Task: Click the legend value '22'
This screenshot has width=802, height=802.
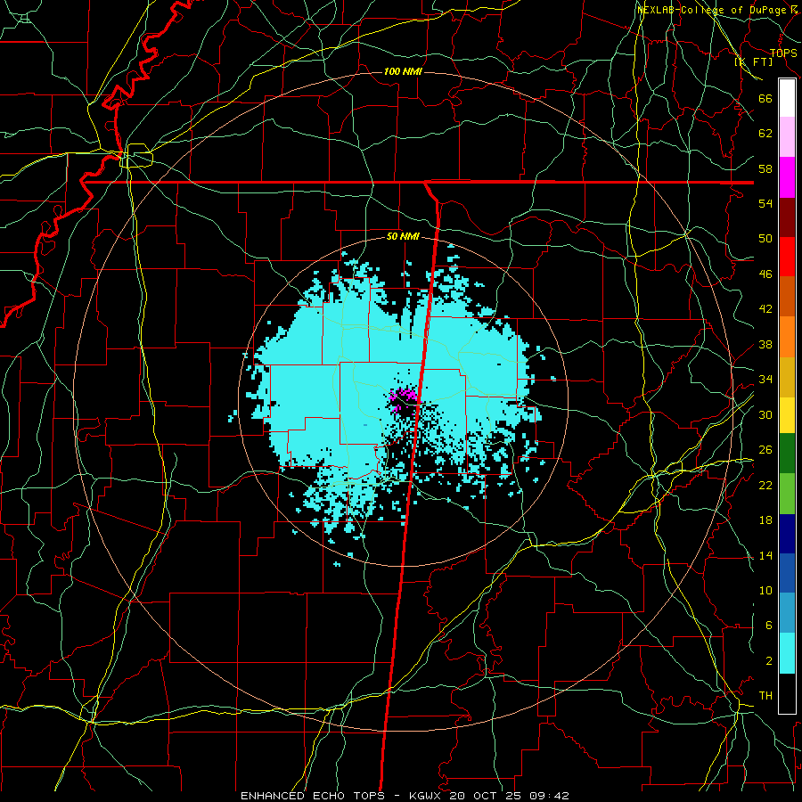Action: click(765, 485)
